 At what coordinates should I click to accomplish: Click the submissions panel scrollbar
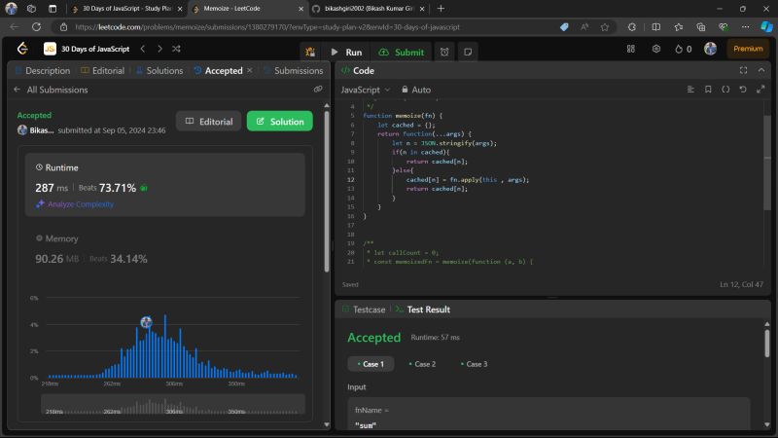coord(327,191)
